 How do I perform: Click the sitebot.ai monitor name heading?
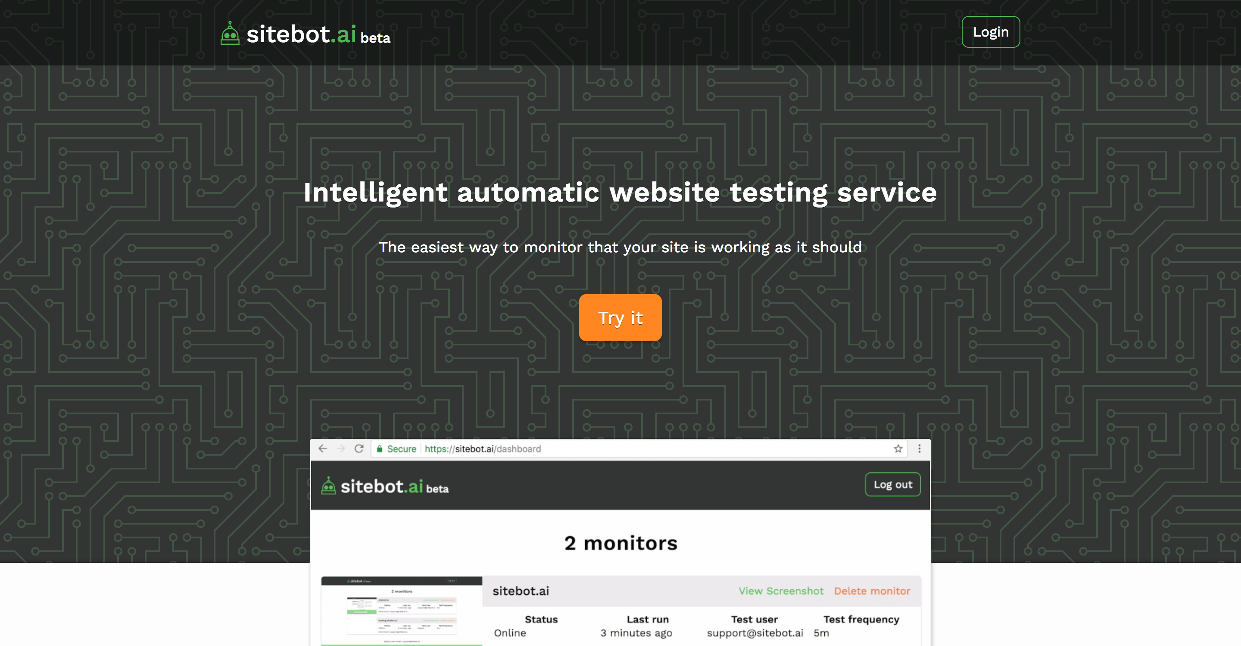point(521,590)
